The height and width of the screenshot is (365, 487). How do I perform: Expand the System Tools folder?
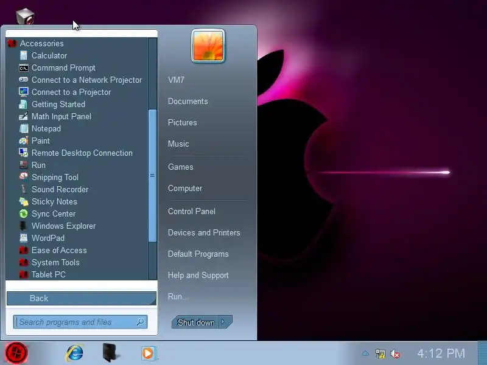click(x=55, y=262)
